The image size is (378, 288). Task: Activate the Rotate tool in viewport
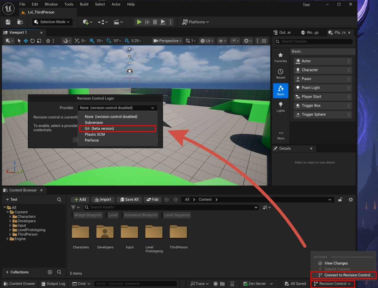click(32, 41)
